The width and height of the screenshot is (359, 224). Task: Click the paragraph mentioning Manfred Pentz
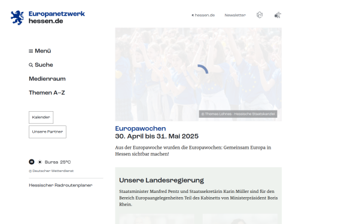[x=198, y=198]
